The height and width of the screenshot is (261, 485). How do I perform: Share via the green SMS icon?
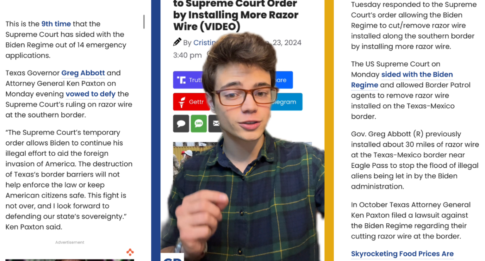click(199, 124)
